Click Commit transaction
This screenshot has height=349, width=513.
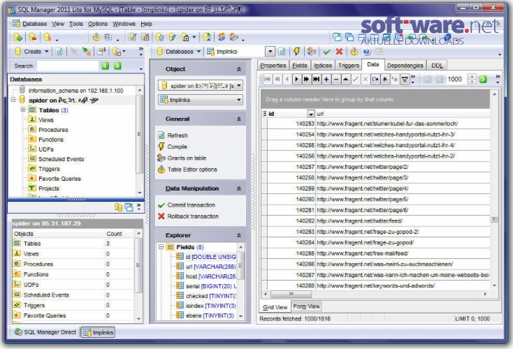coord(192,205)
